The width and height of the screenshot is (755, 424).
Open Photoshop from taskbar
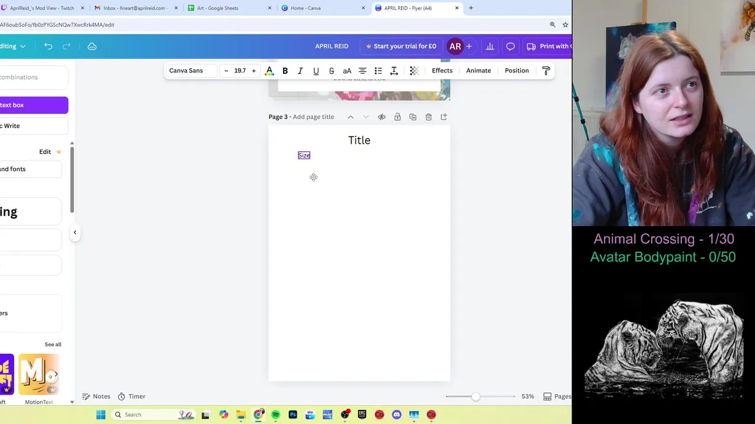[x=293, y=415]
